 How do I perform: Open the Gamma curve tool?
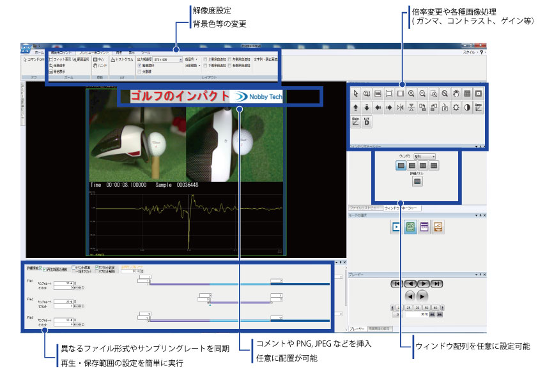479,108
